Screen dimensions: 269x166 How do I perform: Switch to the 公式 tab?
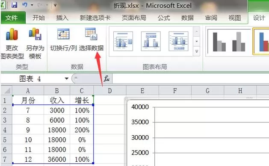click(164, 18)
